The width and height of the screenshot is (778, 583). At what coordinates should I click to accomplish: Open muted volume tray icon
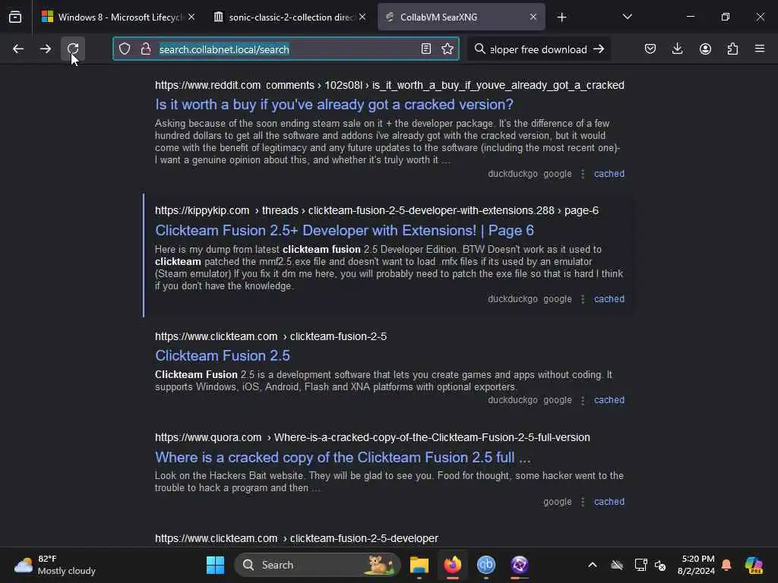(660, 565)
